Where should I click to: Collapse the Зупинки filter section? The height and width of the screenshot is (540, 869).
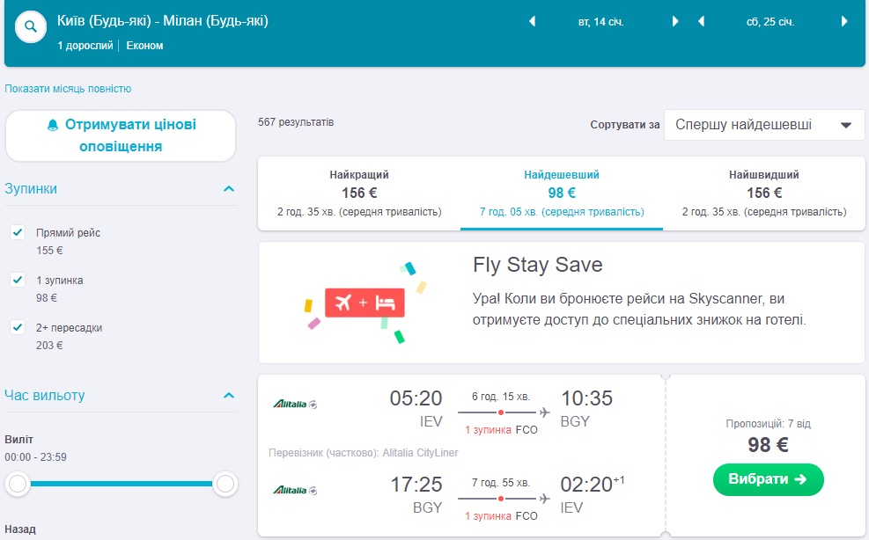229,189
